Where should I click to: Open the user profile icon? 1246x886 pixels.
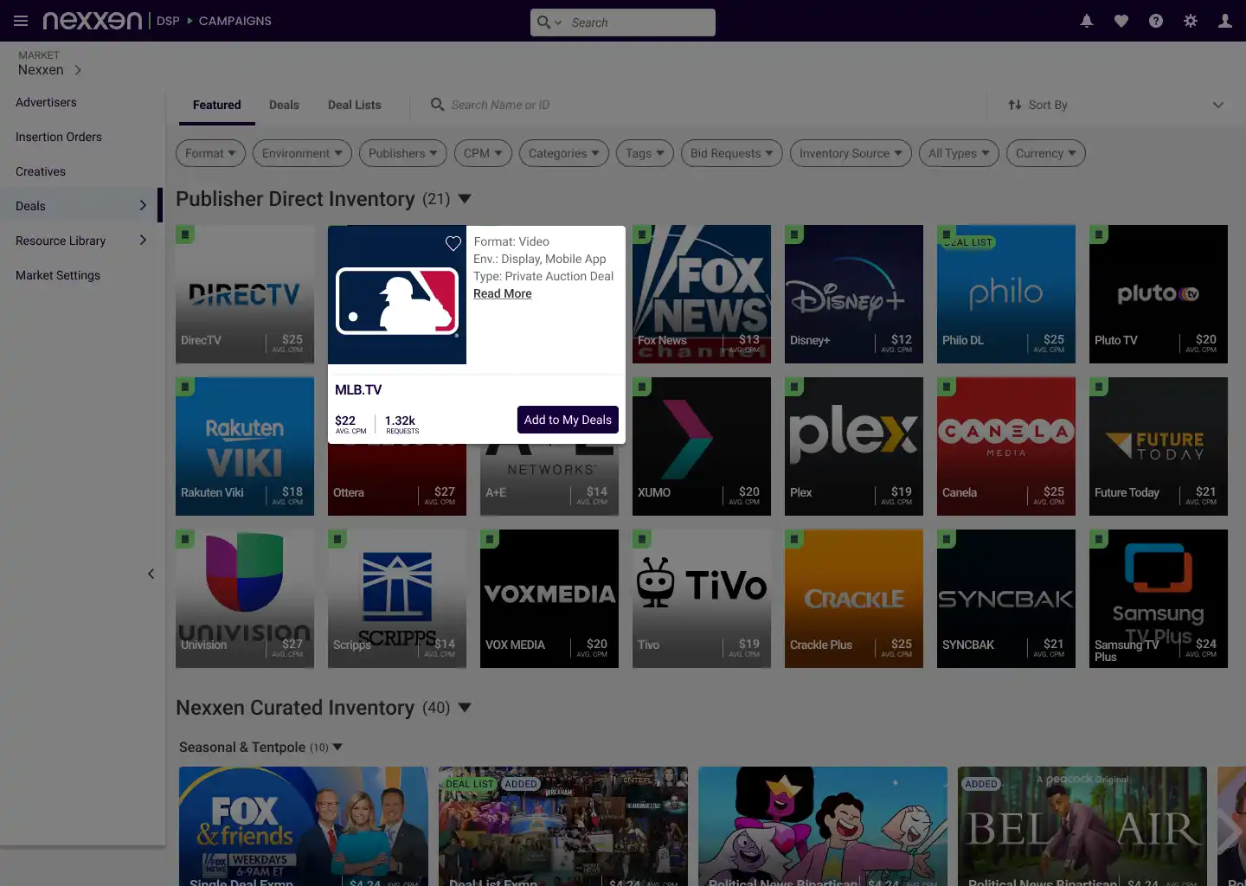[x=1224, y=21]
